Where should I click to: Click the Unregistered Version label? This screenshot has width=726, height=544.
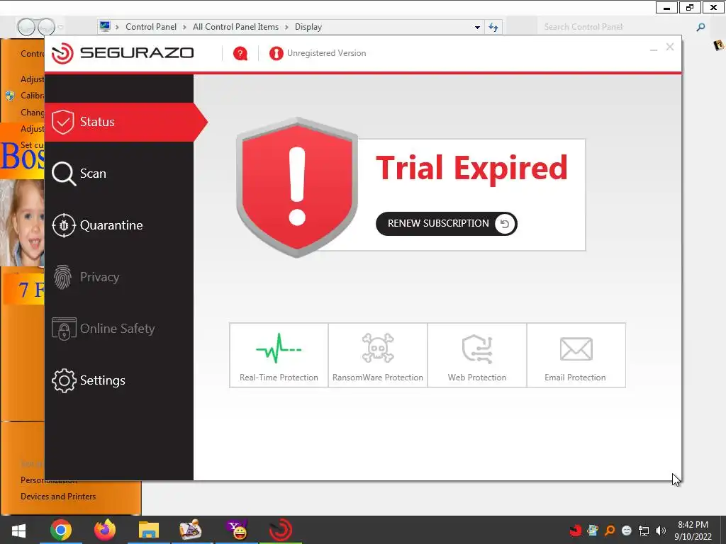(326, 53)
